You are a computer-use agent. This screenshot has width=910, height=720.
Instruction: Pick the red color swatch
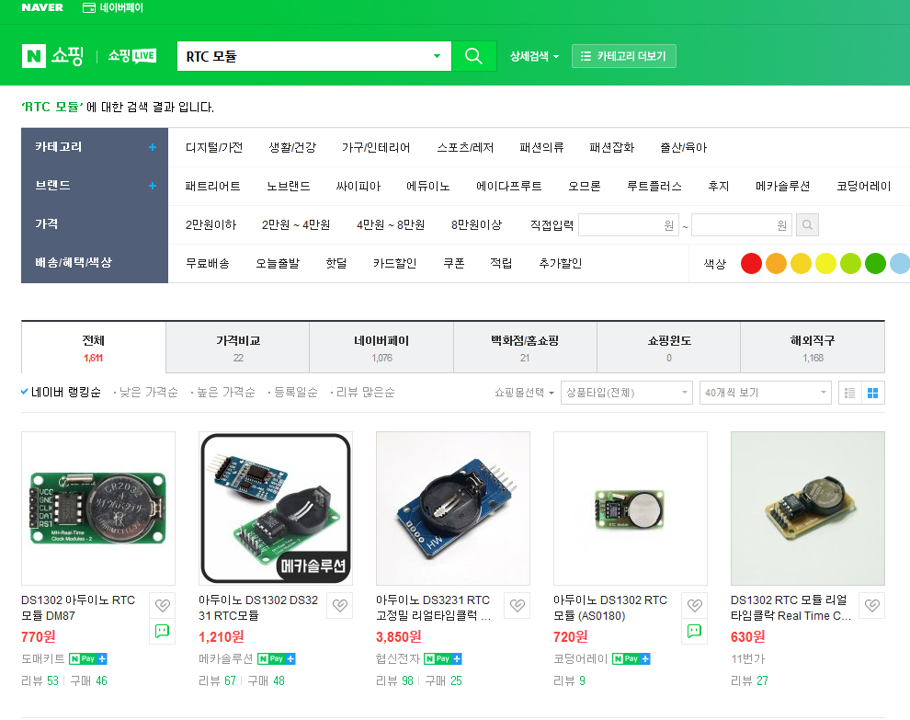(751, 264)
